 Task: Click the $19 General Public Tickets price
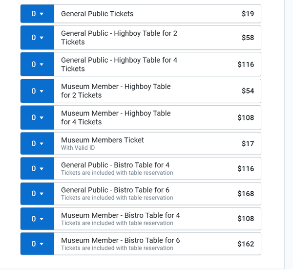tap(248, 14)
